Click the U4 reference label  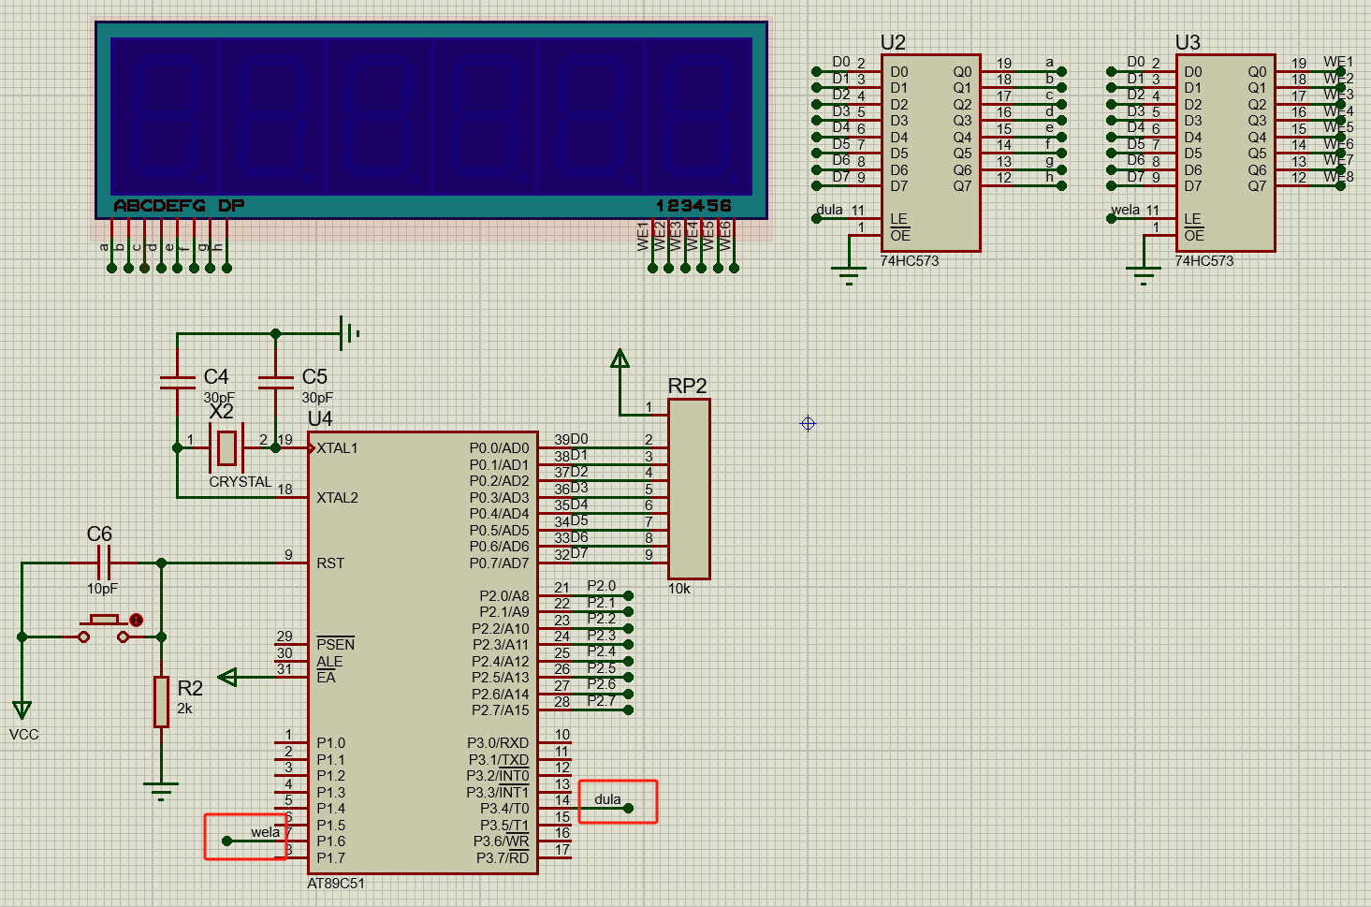[320, 418]
